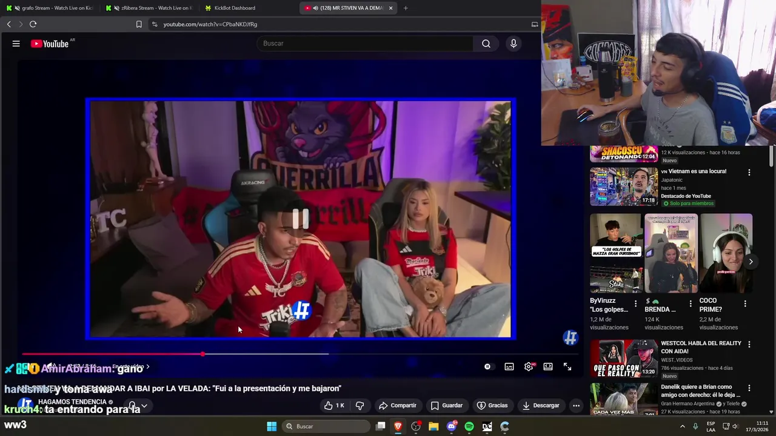
Task: Open more actions ellipsis under video
Action: [576, 405]
